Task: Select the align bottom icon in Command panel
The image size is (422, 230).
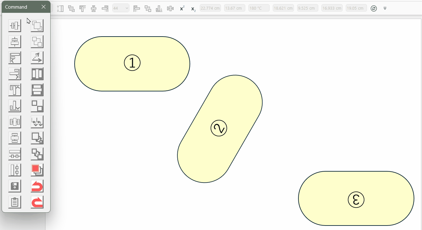Action: coord(15,106)
